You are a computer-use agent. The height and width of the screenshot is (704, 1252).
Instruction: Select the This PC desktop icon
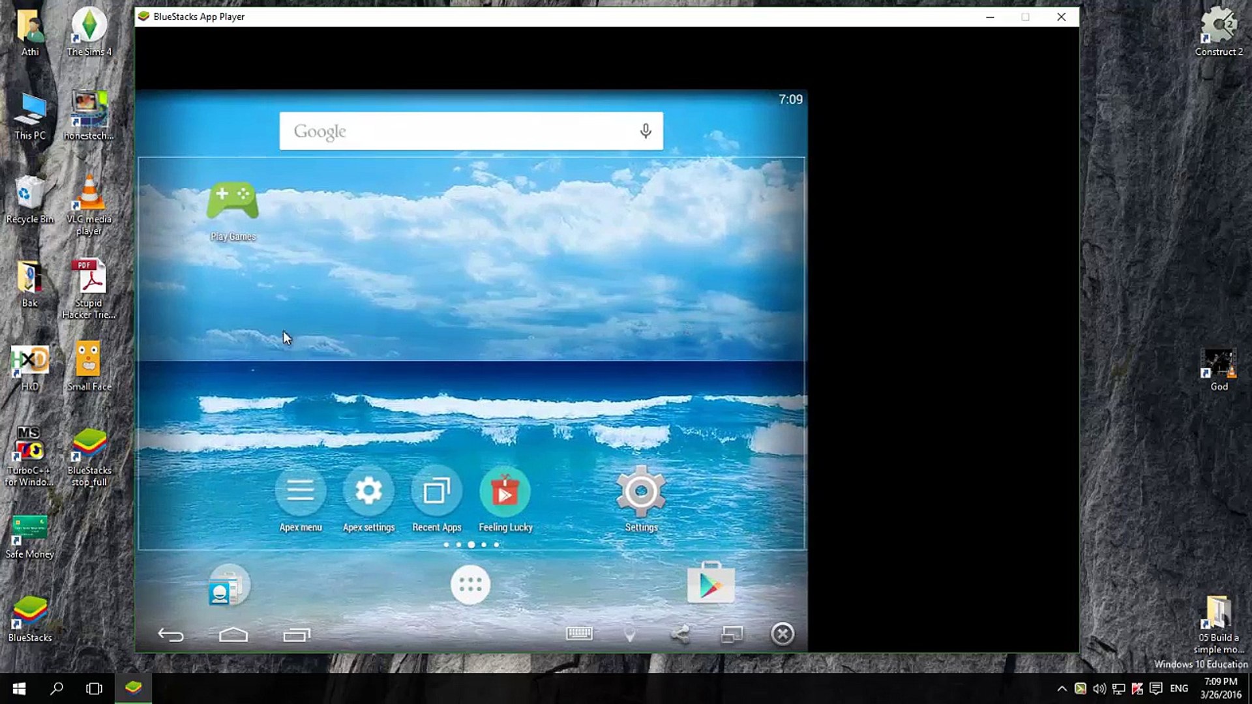(x=30, y=116)
